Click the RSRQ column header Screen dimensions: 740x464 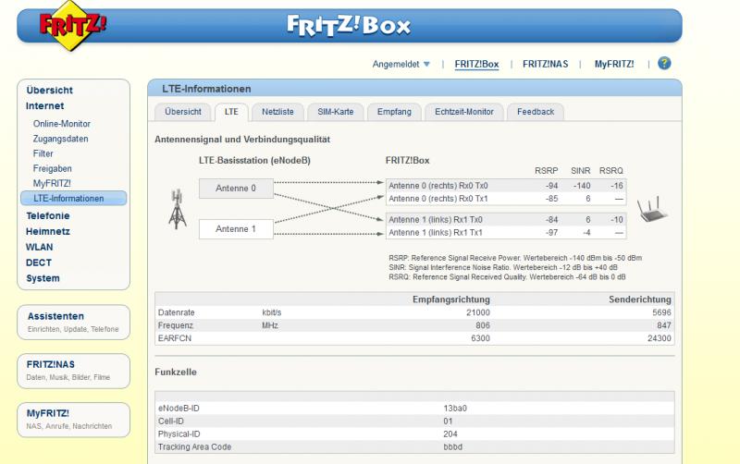tap(611, 171)
